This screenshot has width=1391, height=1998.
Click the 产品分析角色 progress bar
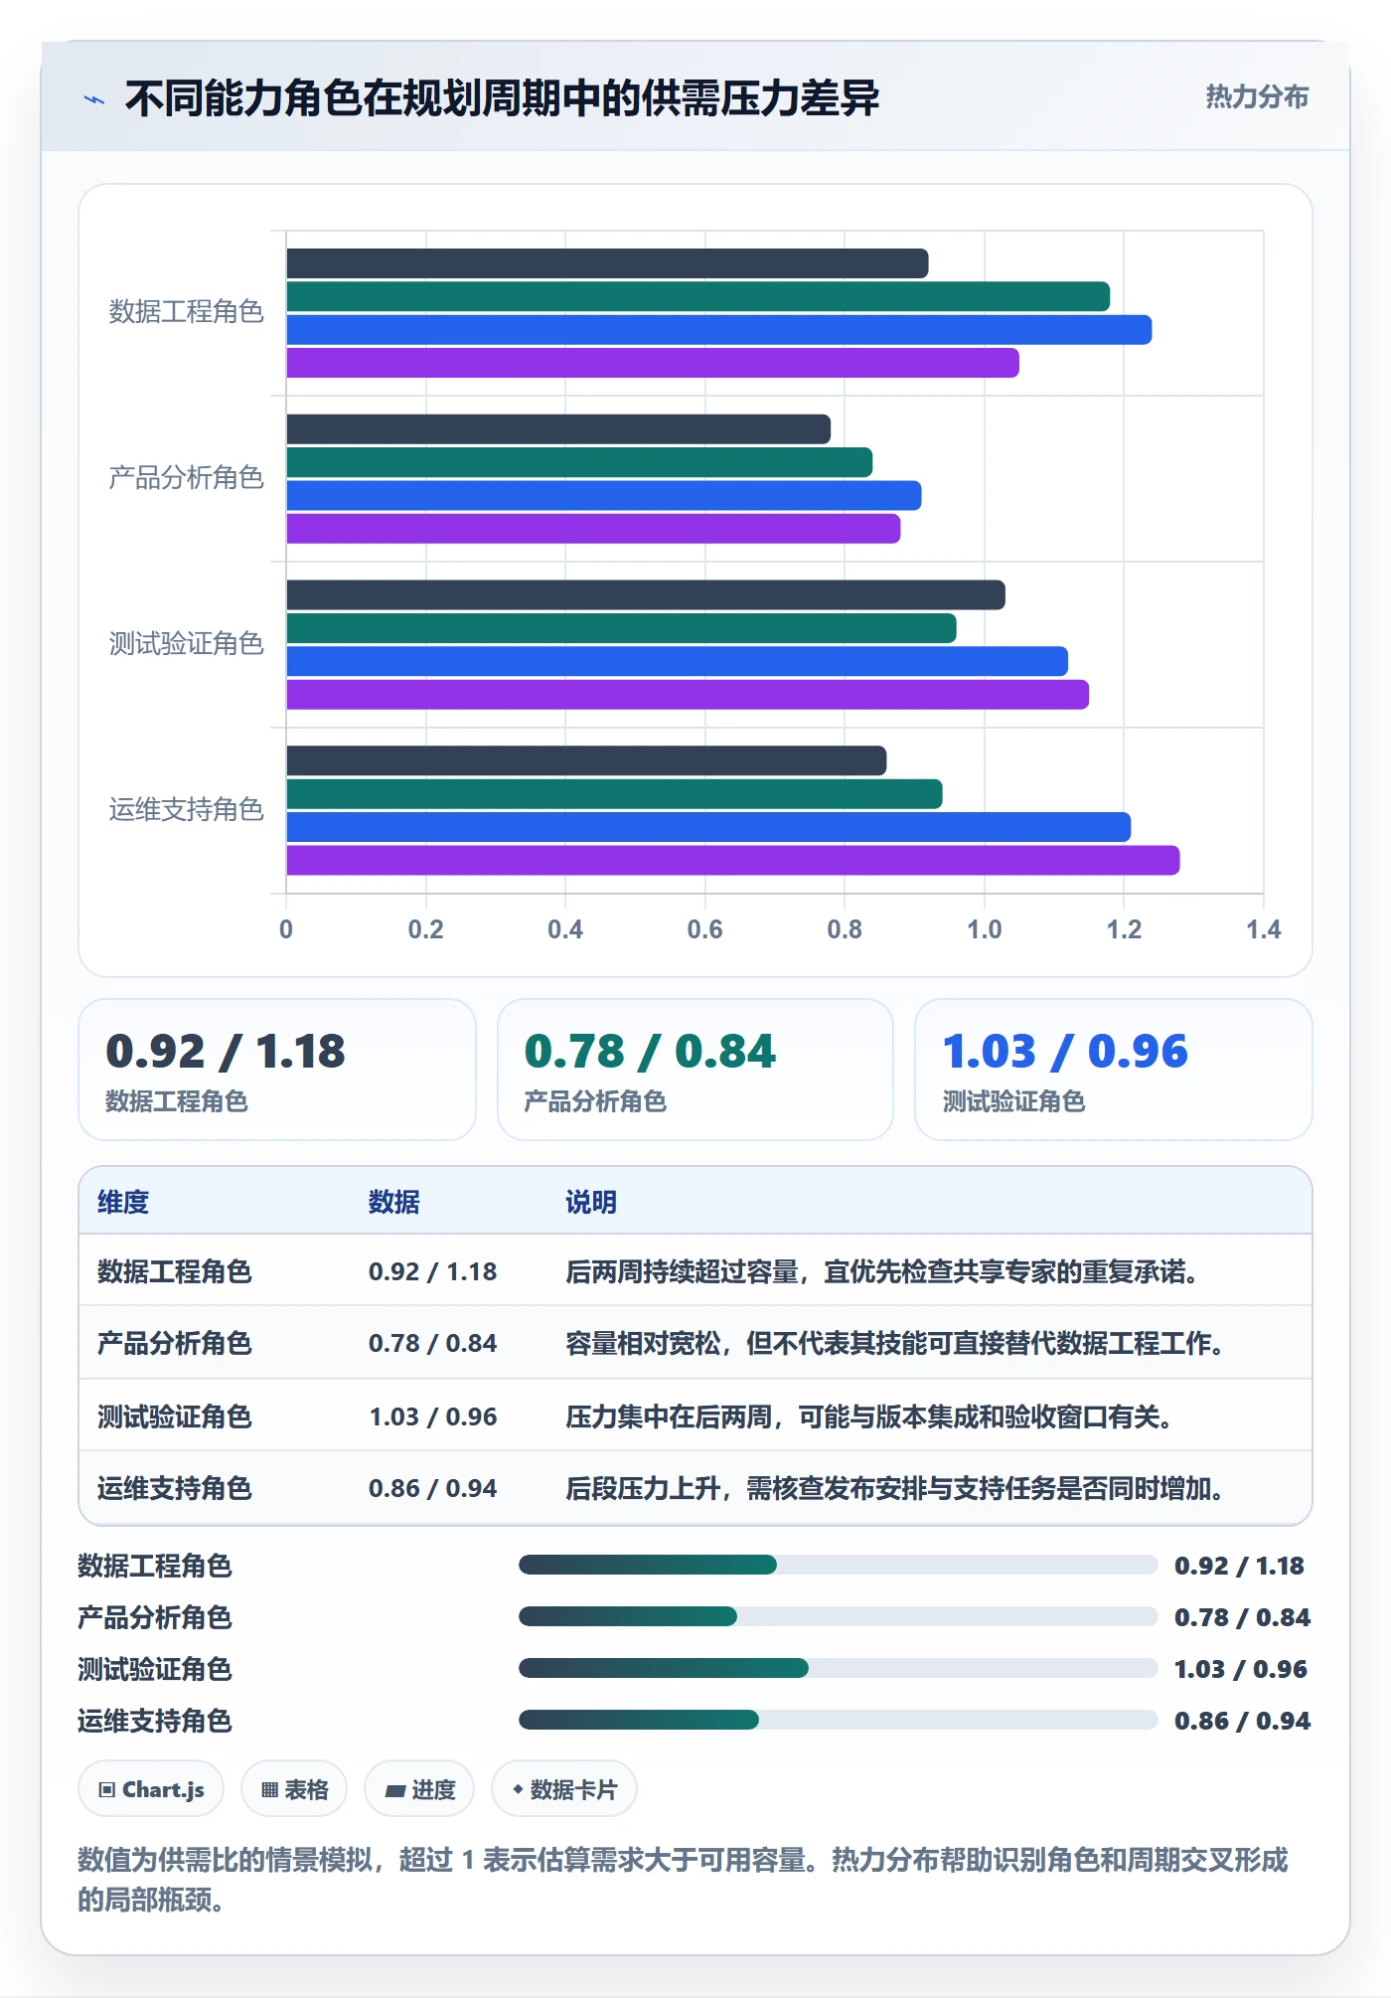(x=838, y=1616)
